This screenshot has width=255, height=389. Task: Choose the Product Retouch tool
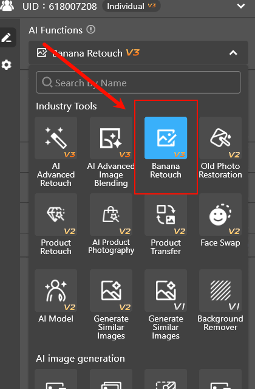point(56,215)
